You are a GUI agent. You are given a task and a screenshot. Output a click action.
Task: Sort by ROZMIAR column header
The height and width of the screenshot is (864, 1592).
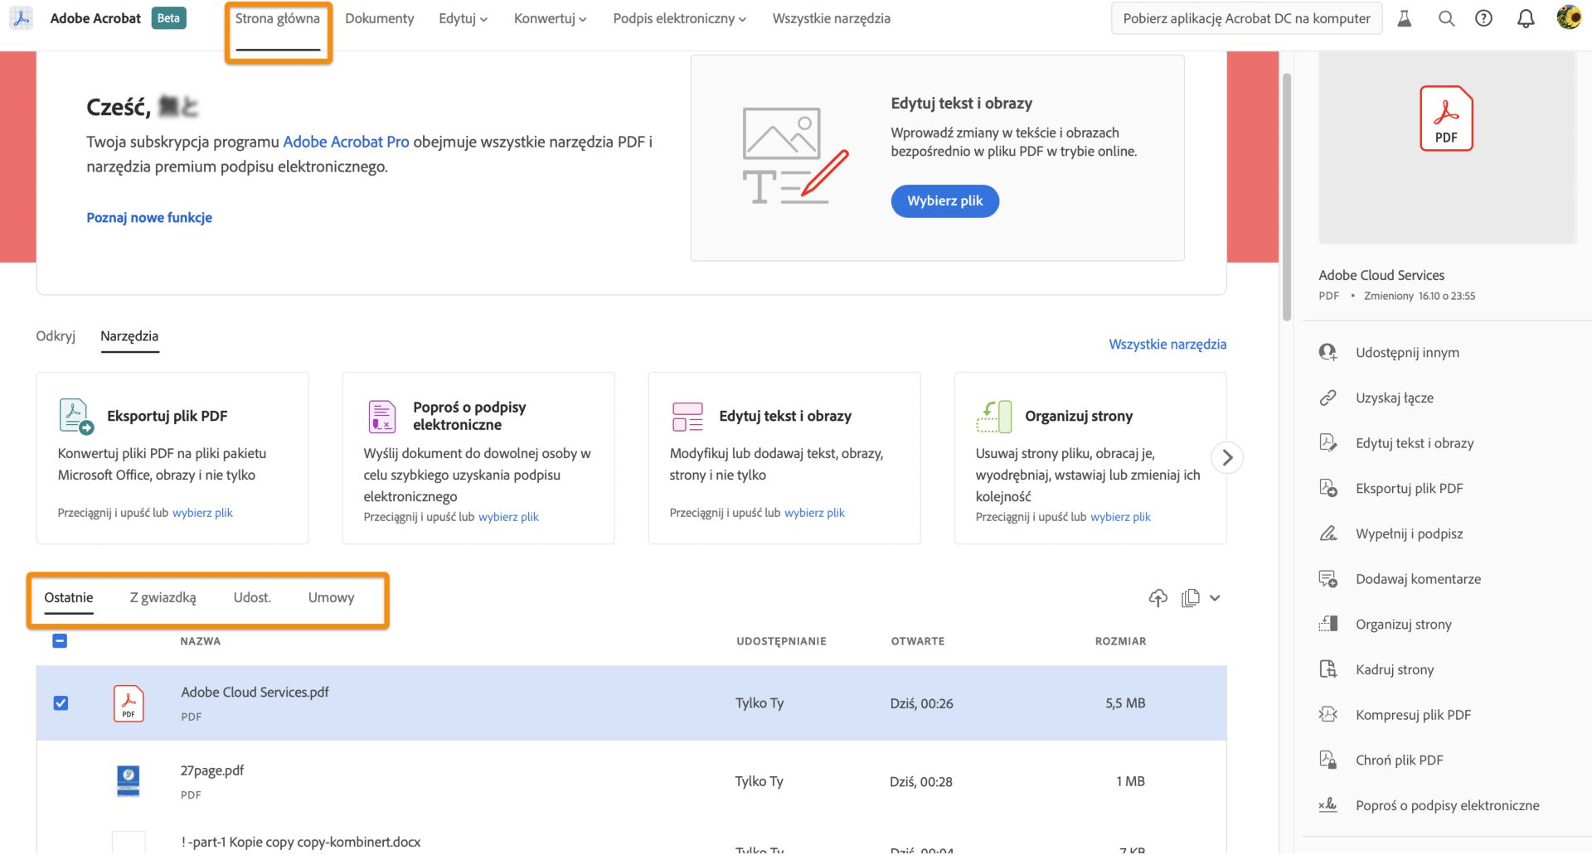coord(1120,641)
